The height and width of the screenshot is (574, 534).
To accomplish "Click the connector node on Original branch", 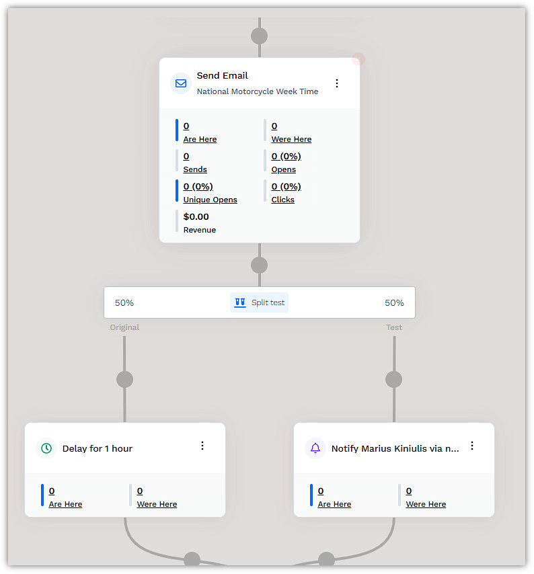I will coord(124,379).
